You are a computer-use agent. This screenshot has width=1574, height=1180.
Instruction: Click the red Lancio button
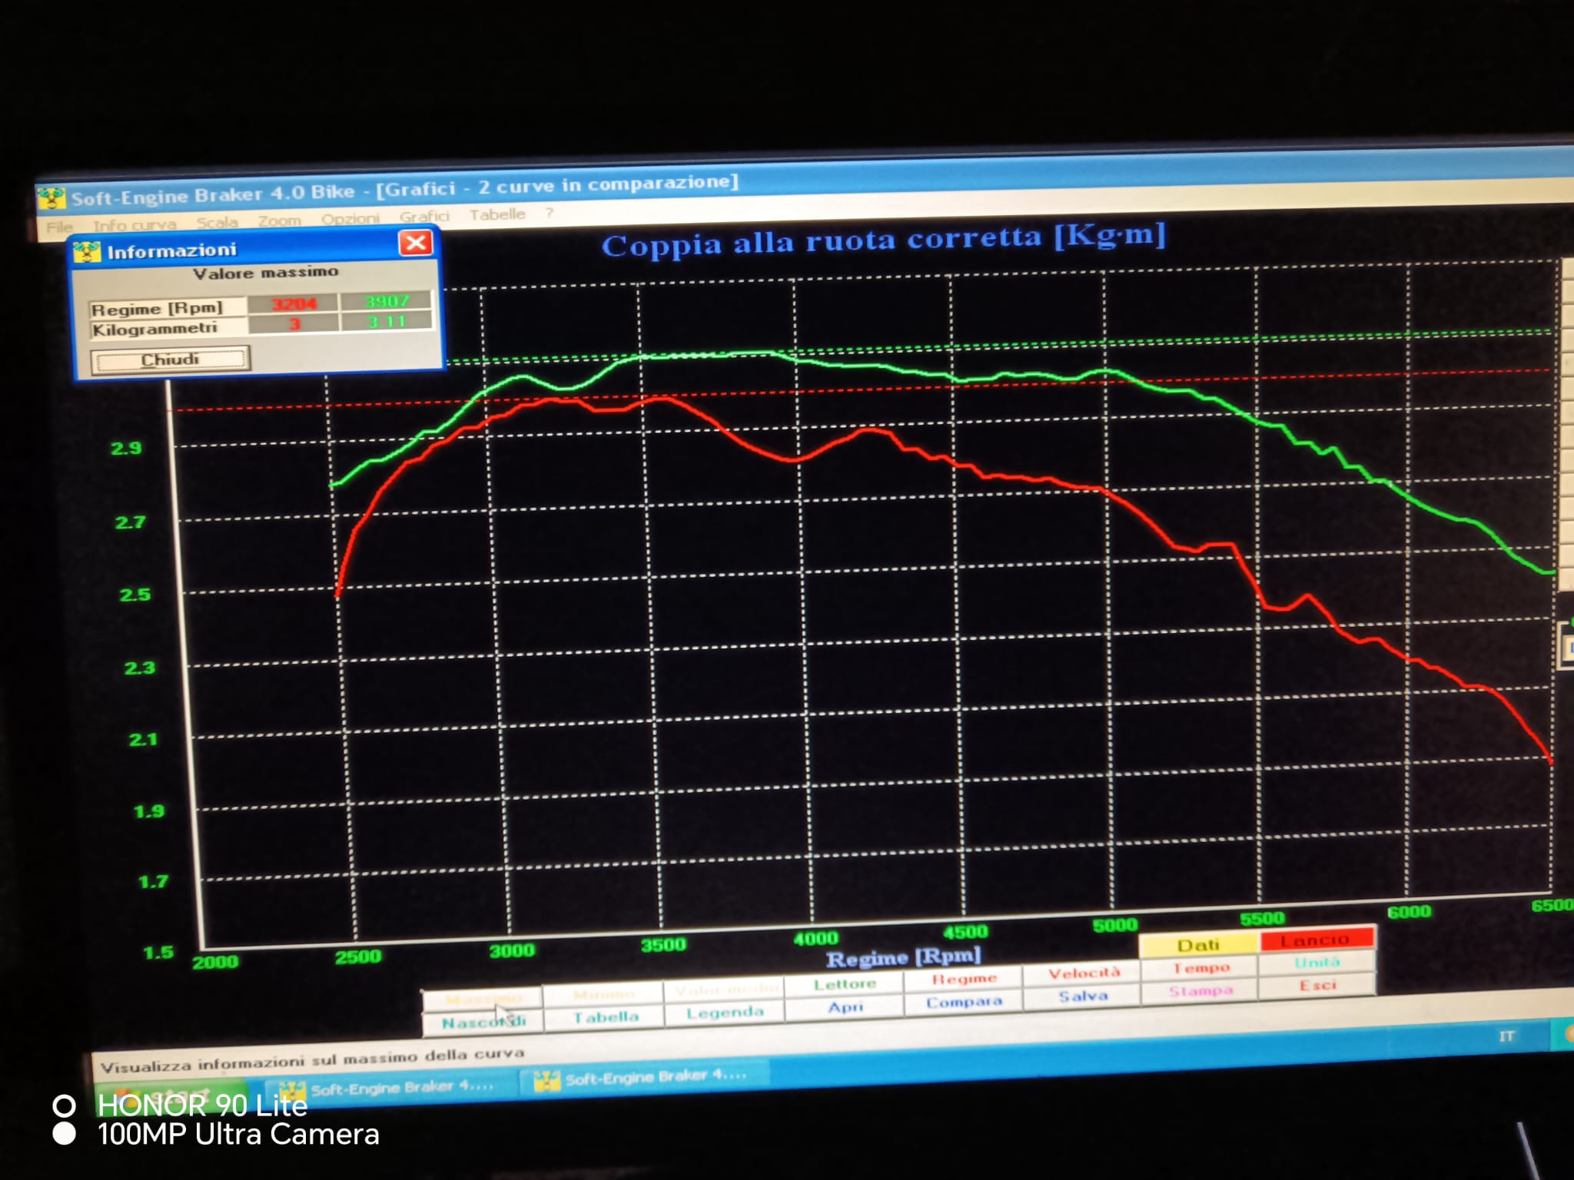click(x=1315, y=940)
